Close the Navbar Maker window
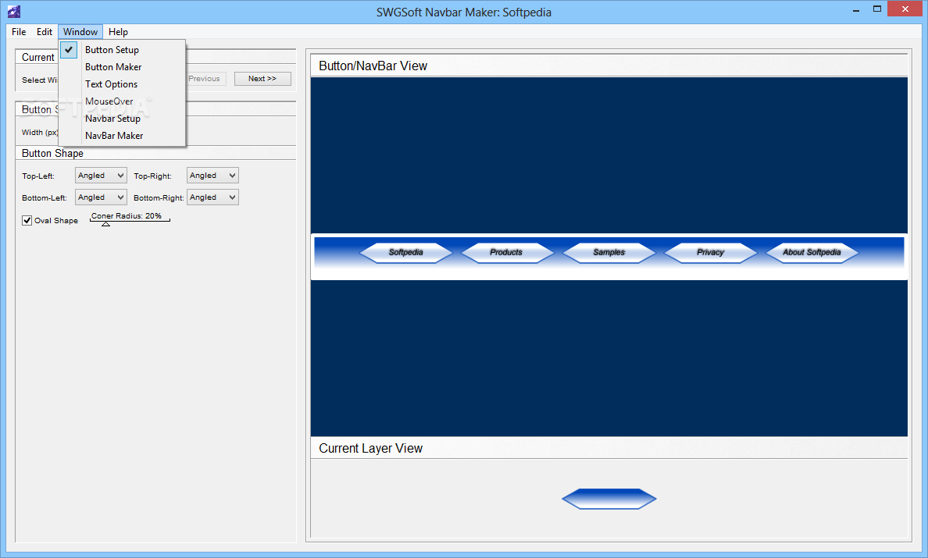This screenshot has height=558, width=928. [x=905, y=9]
